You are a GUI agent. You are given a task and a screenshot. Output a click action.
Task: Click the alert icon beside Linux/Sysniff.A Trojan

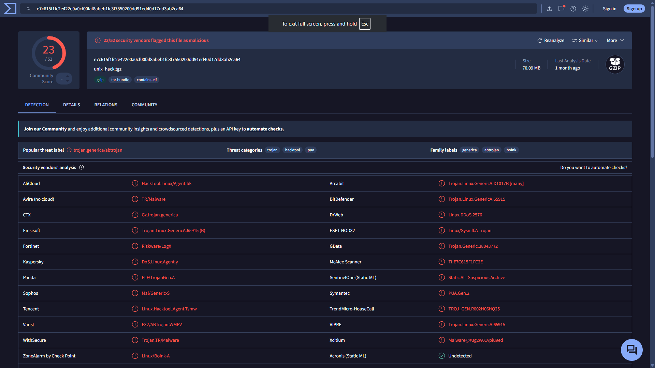[442, 230]
